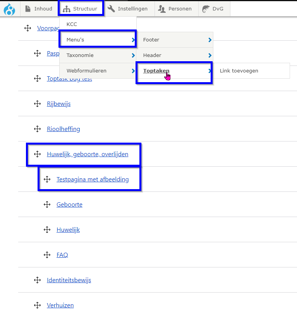Open Instellingen in the admin toolbar
The height and width of the screenshot is (312, 297).
point(128,9)
